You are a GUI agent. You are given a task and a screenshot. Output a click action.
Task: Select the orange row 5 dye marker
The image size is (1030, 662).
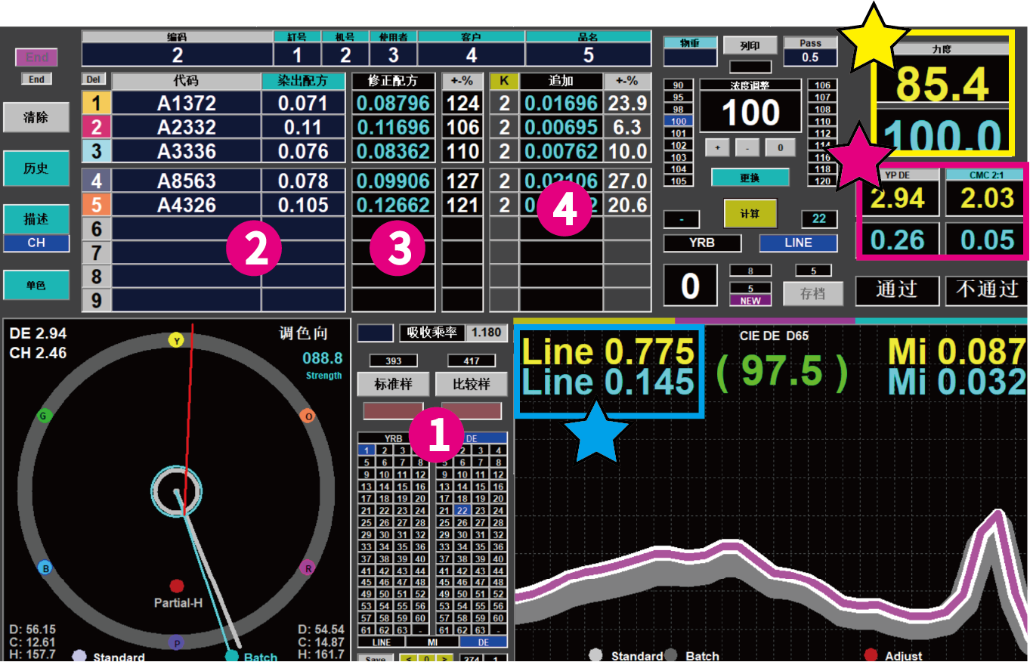click(x=96, y=205)
